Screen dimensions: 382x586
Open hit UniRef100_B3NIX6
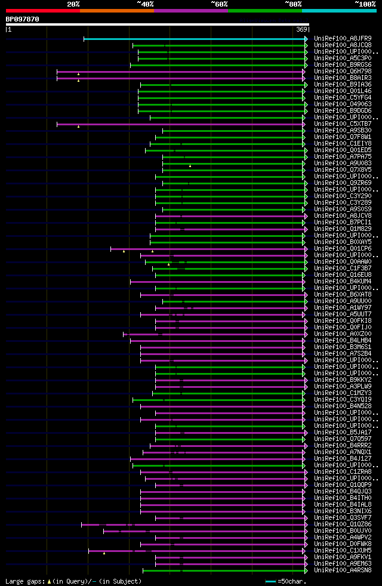tap(343, 511)
